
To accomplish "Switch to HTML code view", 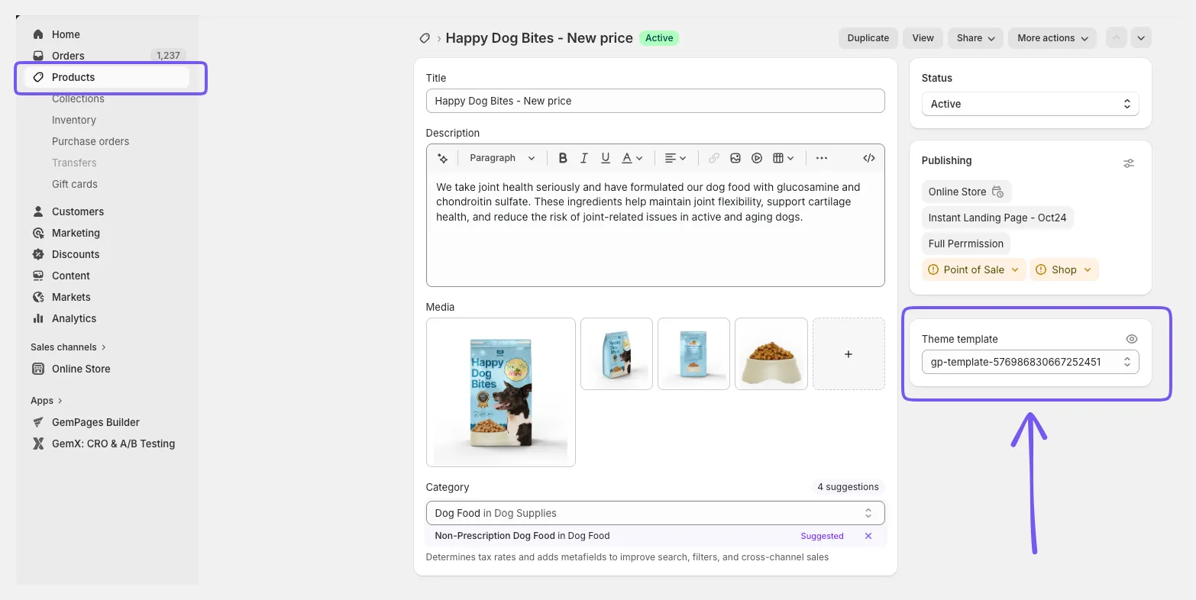I will point(869,158).
